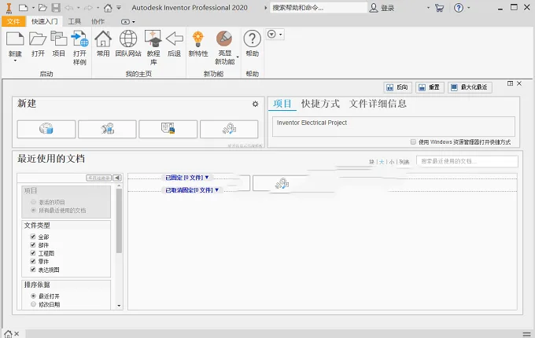Click the 打开 folder ribbon icon
This screenshot has width=535, height=338.
click(x=38, y=39)
